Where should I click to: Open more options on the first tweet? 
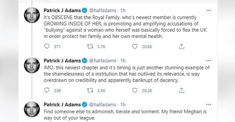(x=209, y=10)
